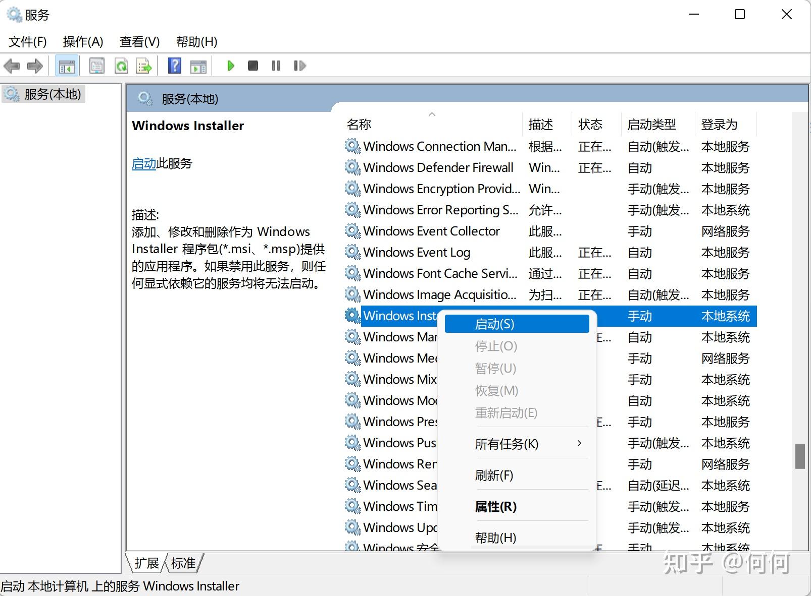Choose 刷新(F) in the context menu
Image resolution: width=811 pixels, height=596 pixels.
click(517, 475)
